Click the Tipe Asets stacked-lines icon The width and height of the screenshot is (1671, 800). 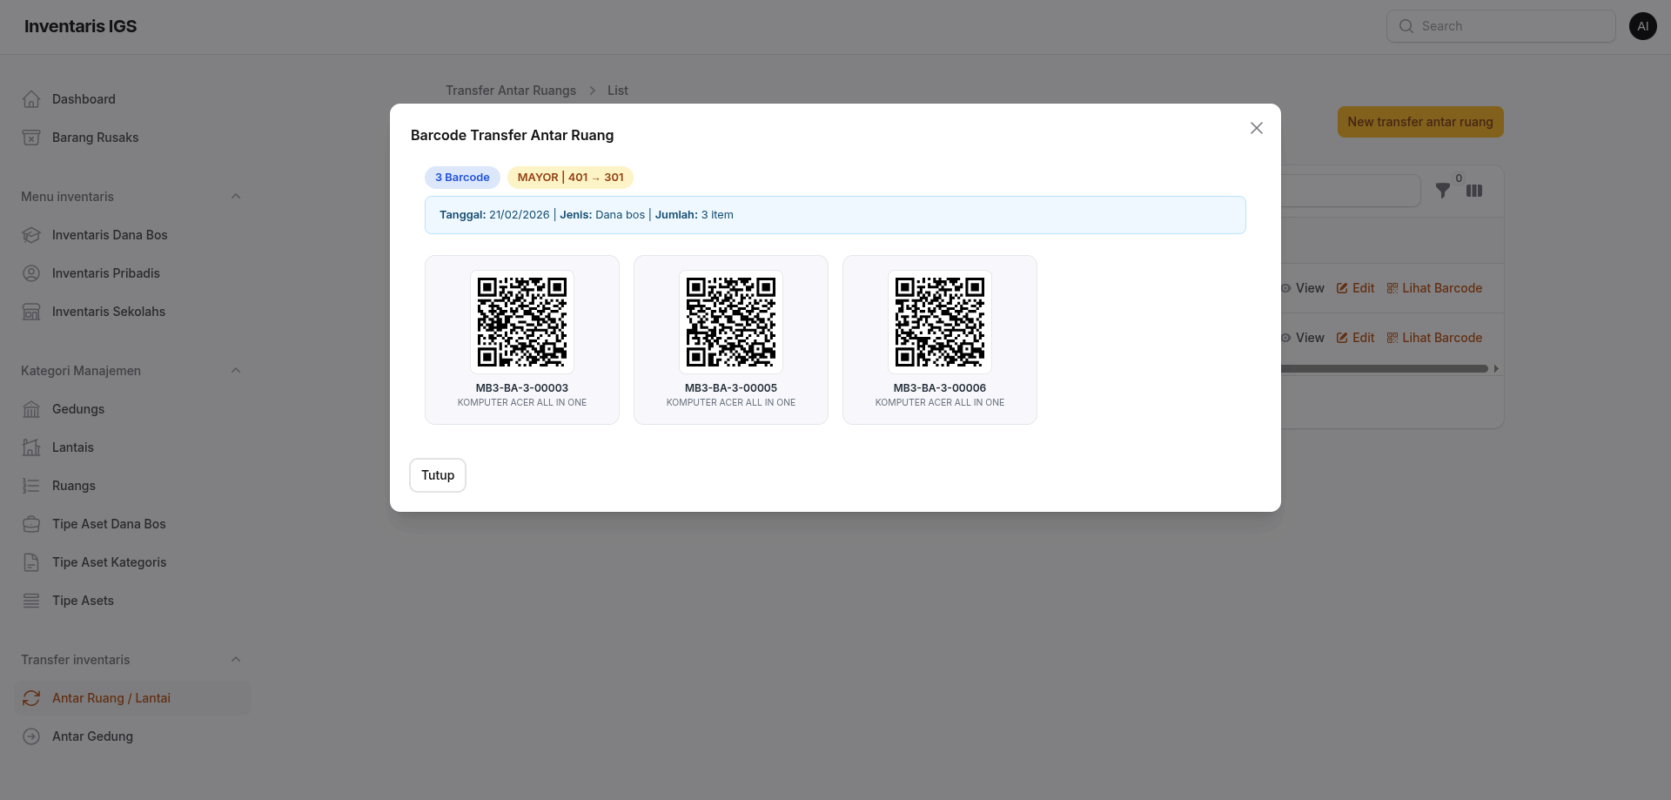pos(31,601)
